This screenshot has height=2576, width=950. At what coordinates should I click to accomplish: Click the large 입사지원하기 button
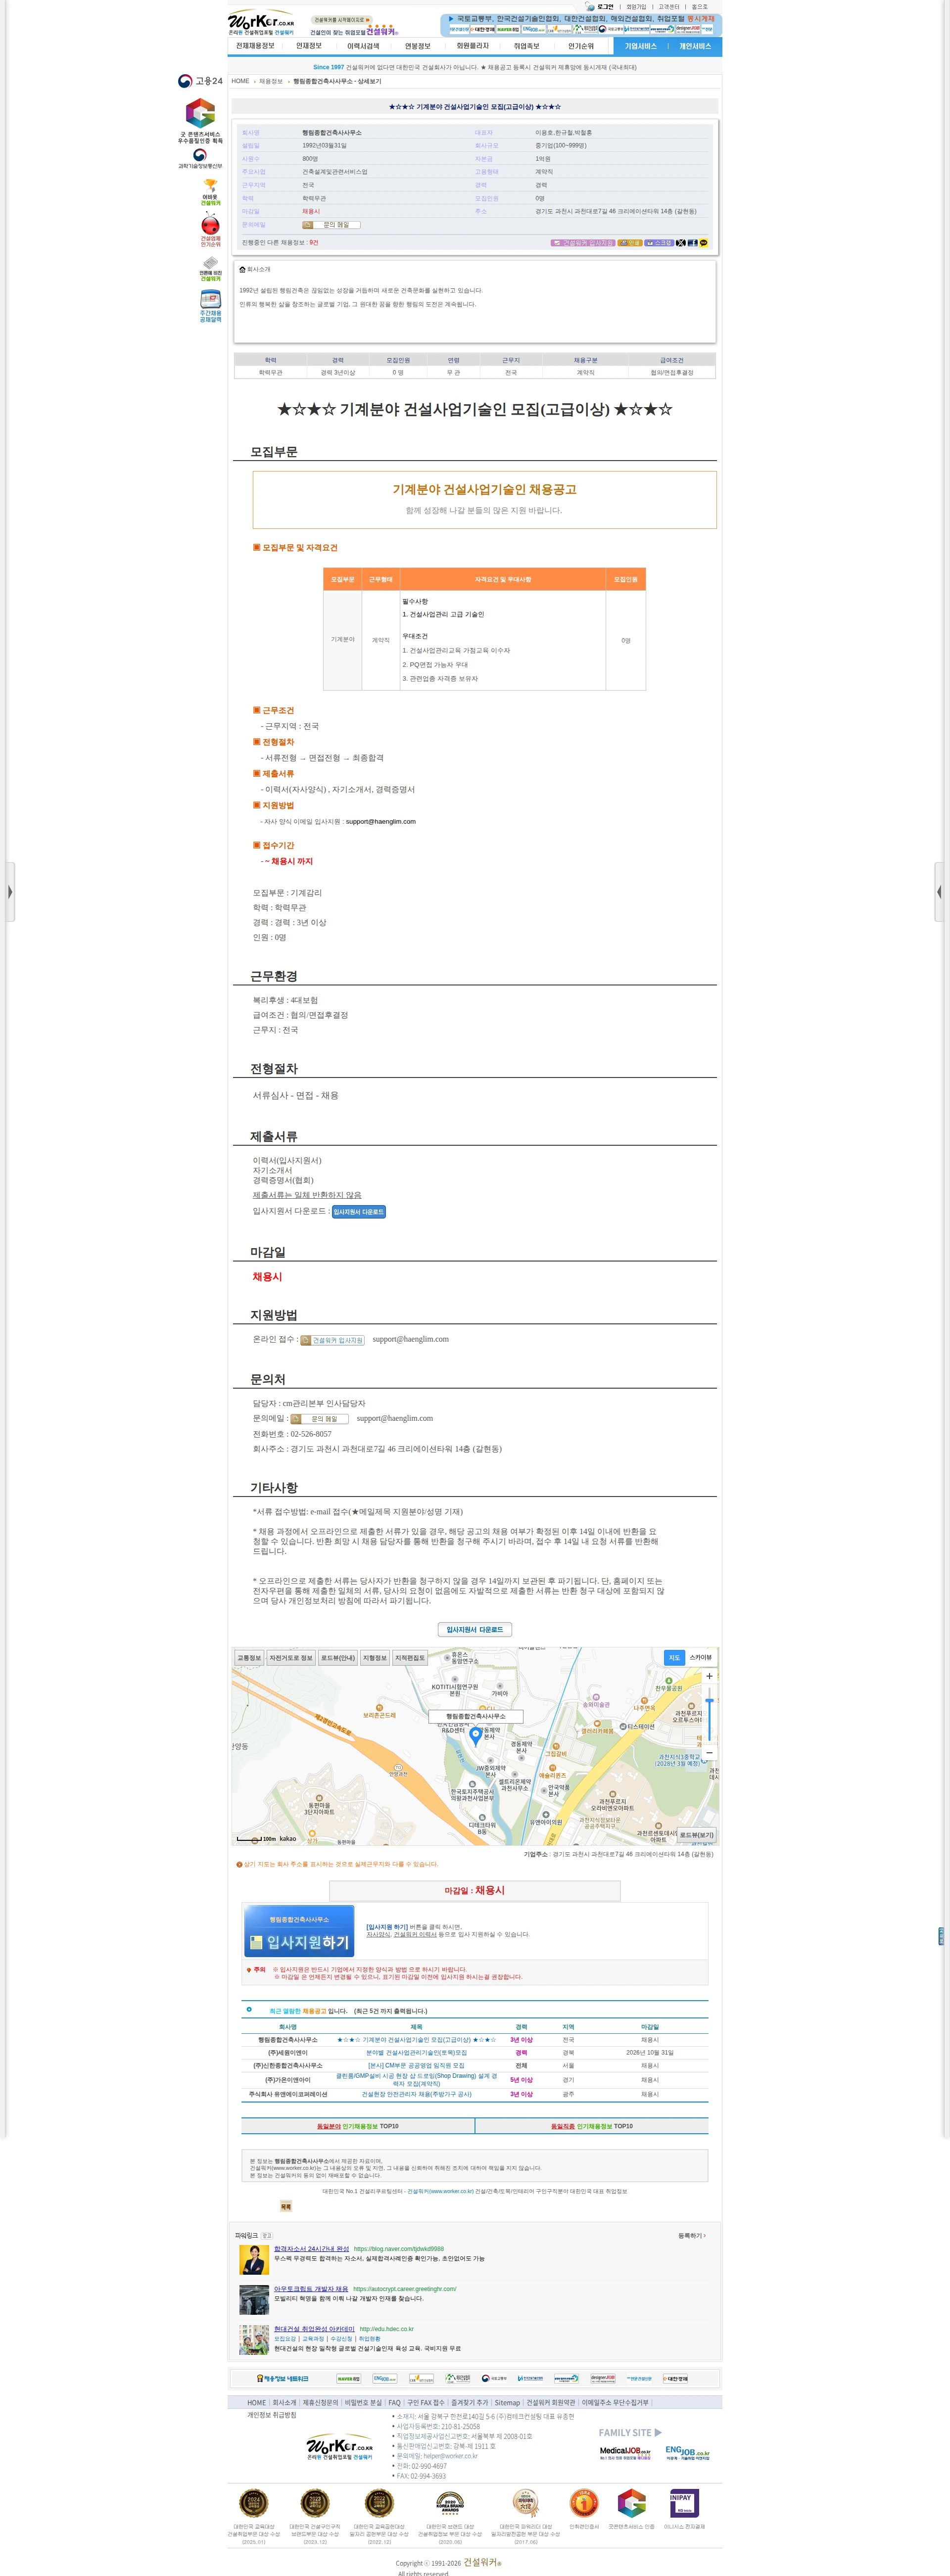tap(299, 1931)
